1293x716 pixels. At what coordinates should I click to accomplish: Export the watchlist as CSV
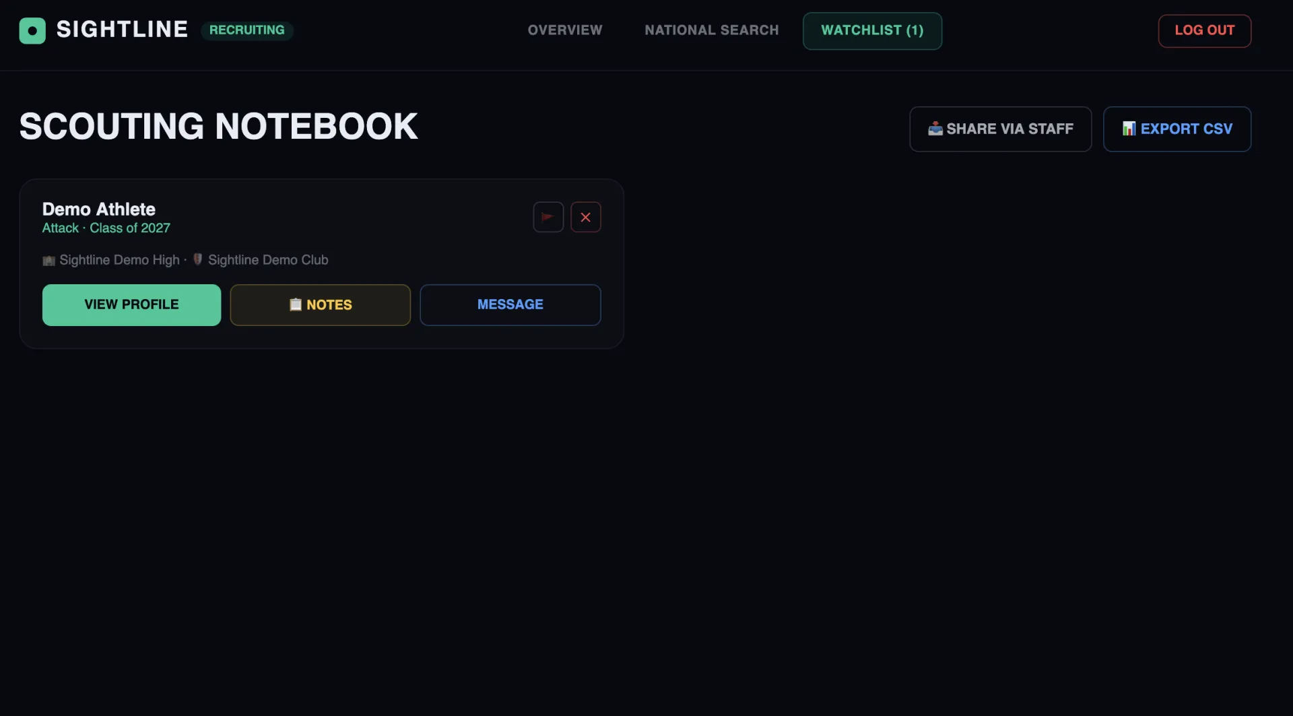point(1176,129)
